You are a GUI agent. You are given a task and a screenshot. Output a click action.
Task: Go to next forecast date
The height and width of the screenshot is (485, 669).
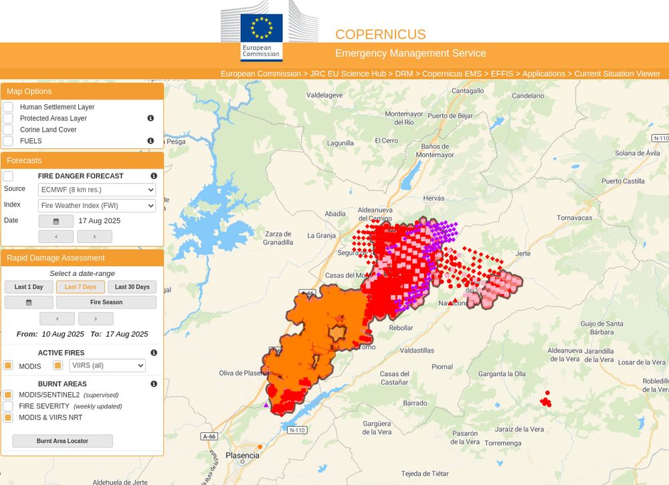click(x=94, y=236)
